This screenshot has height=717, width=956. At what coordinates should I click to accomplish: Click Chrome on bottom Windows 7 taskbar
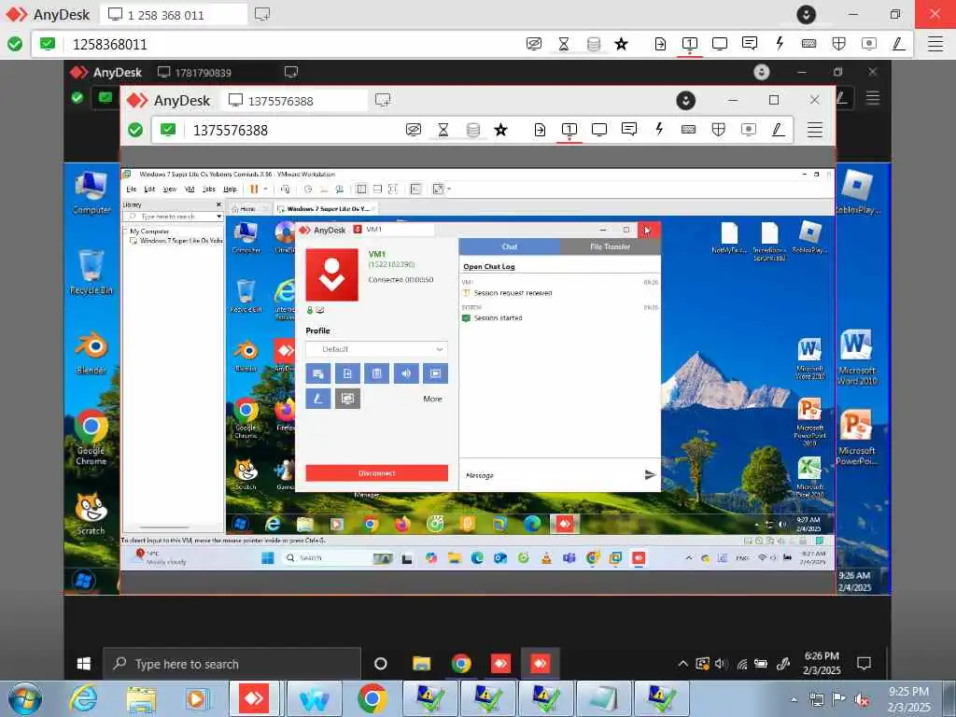point(372,698)
